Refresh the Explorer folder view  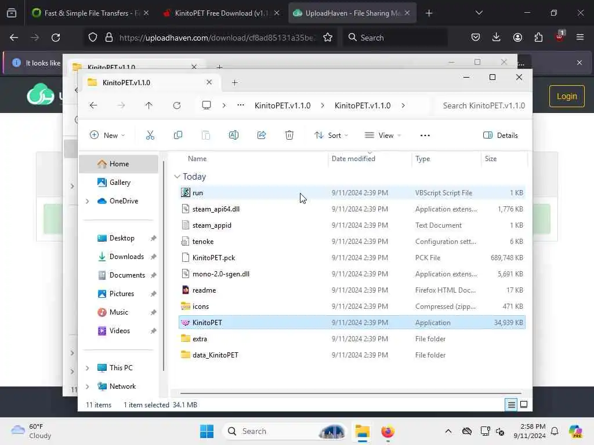coord(177,105)
